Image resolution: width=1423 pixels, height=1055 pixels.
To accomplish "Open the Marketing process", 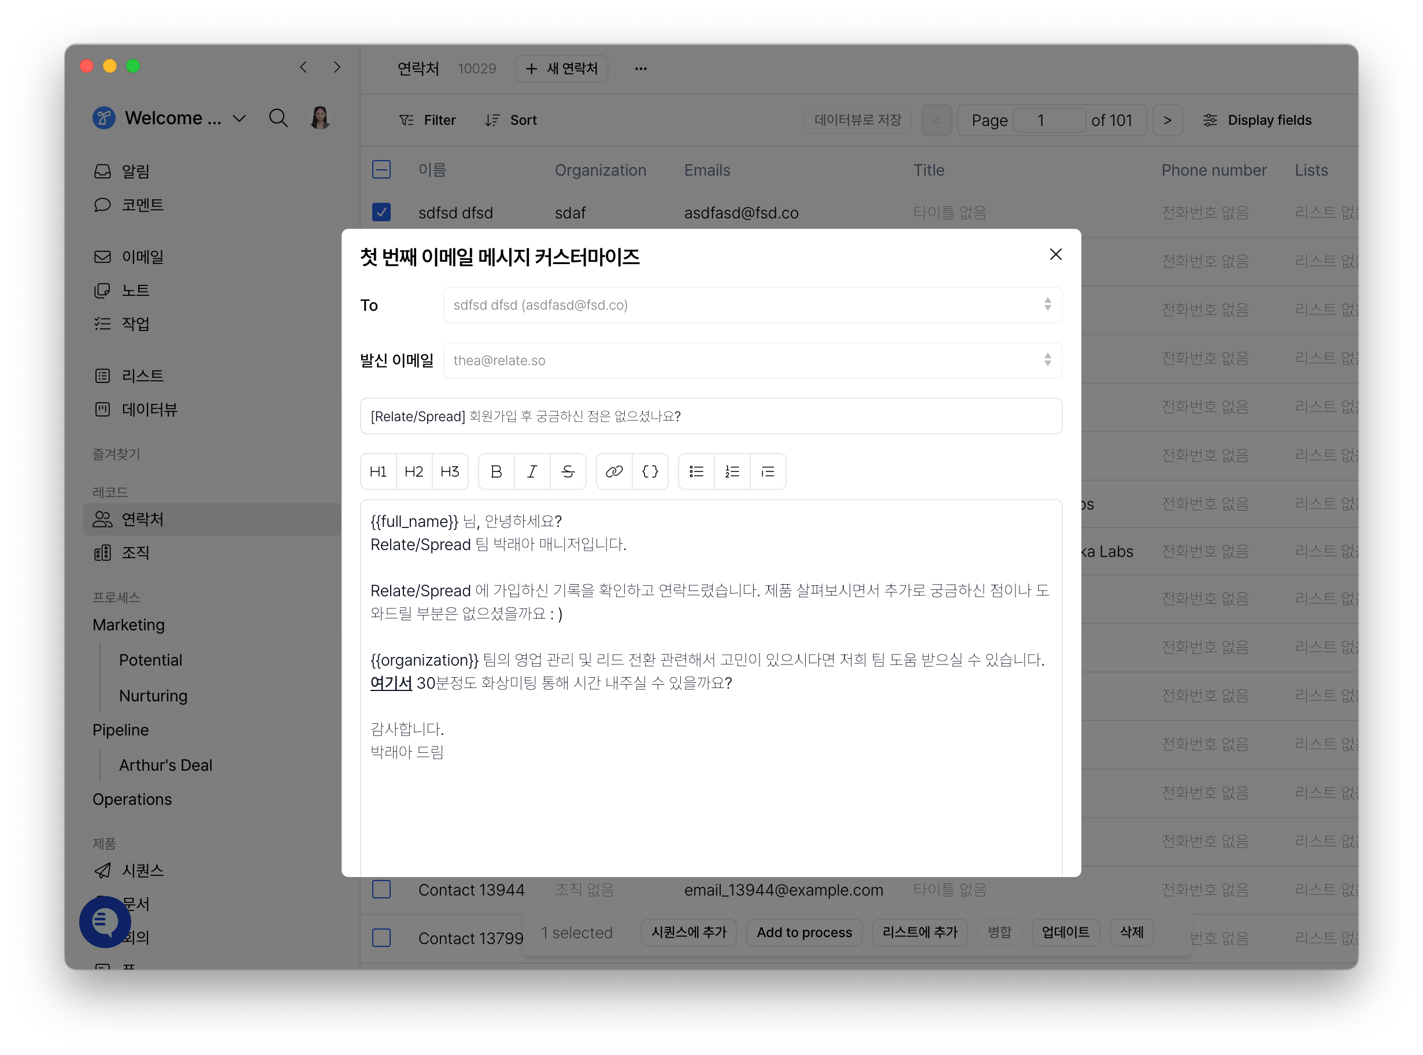I will (x=128, y=625).
